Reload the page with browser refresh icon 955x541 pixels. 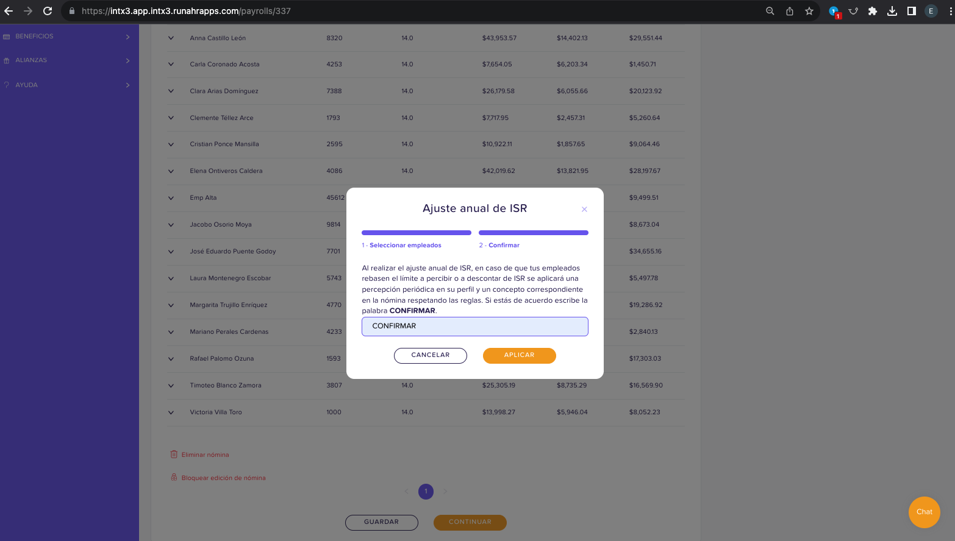48,11
